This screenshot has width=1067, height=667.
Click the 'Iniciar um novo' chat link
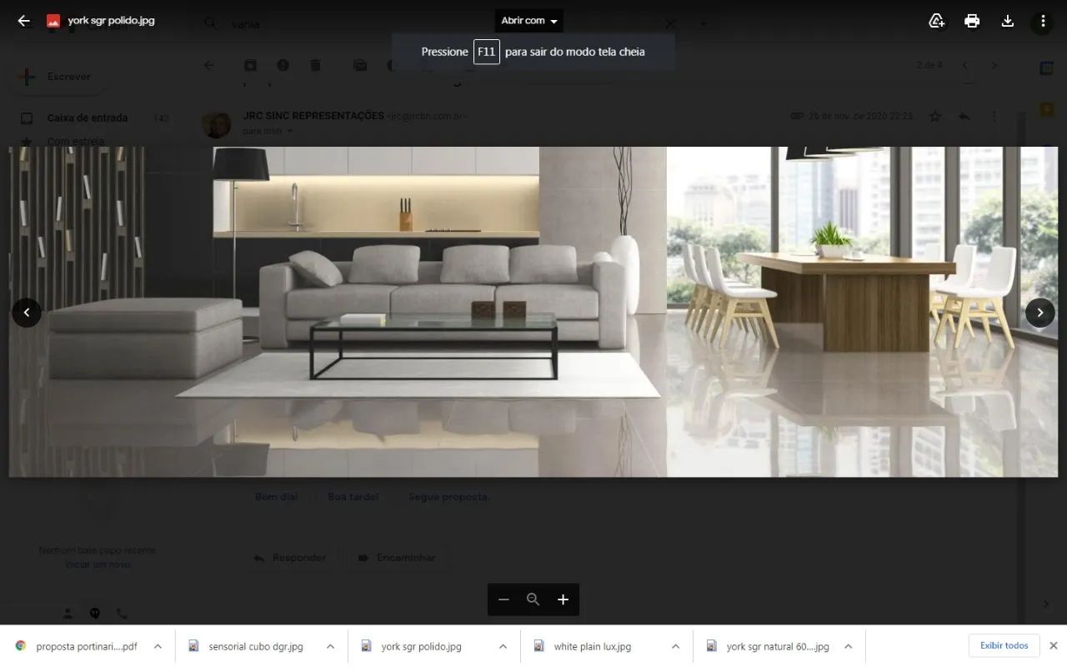coord(98,564)
